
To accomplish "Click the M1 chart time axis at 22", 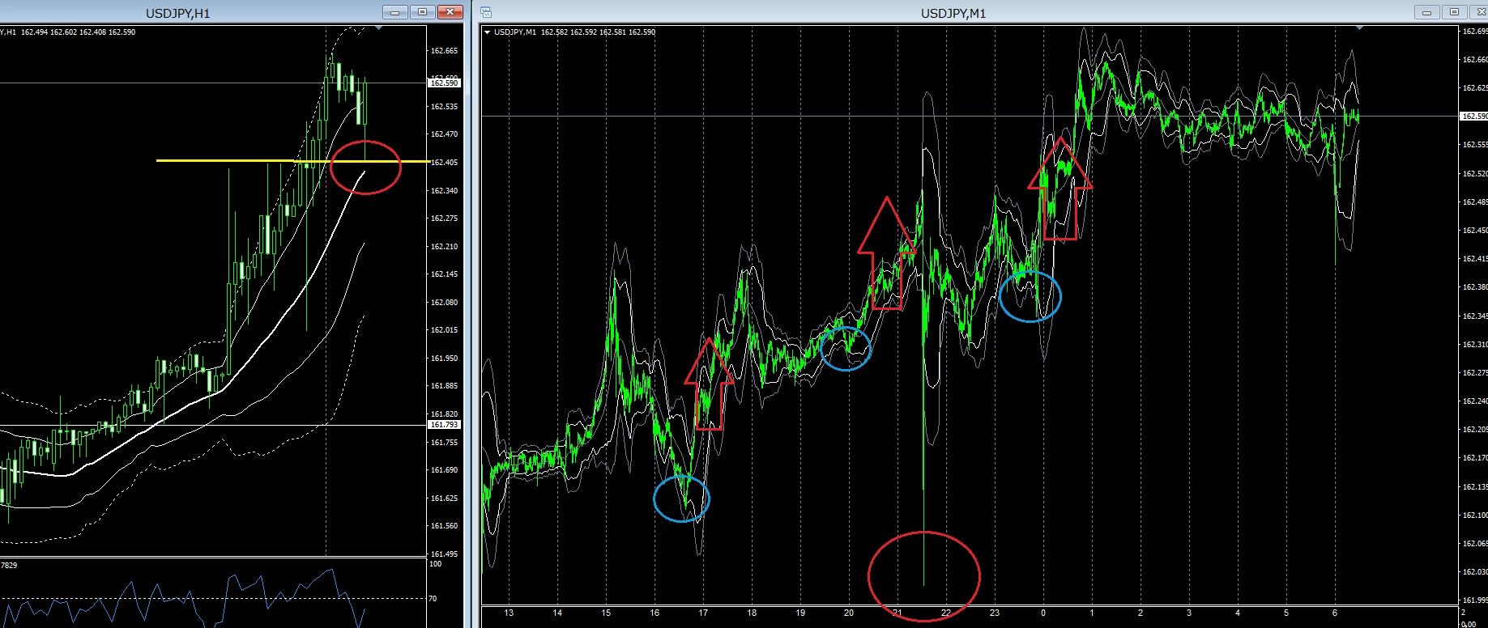I will click(945, 613).
